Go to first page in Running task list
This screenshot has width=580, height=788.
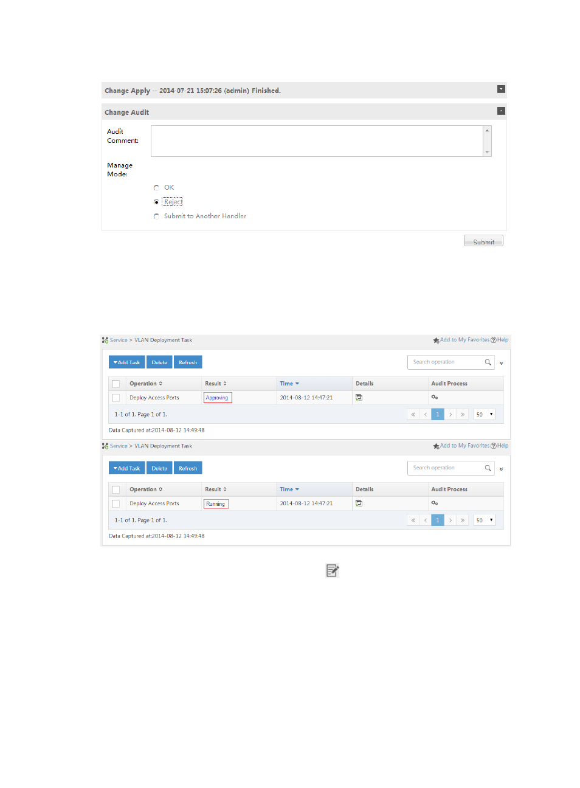click(x=413, y=520)
